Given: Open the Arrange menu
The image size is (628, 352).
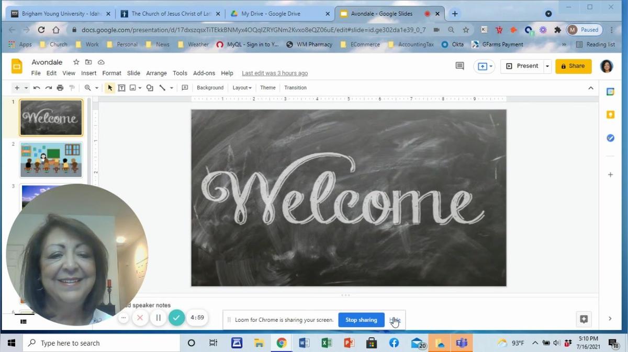Looking at the screenshot, I should (x=156, y=73).
